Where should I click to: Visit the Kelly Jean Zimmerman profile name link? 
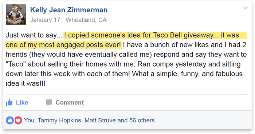point(69,10)
